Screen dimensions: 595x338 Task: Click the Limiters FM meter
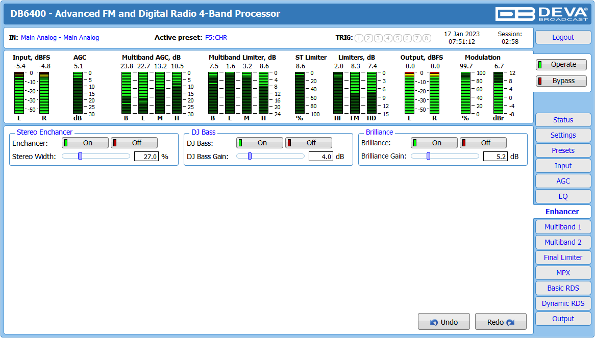pyautogui.click(x=355, y=93)
